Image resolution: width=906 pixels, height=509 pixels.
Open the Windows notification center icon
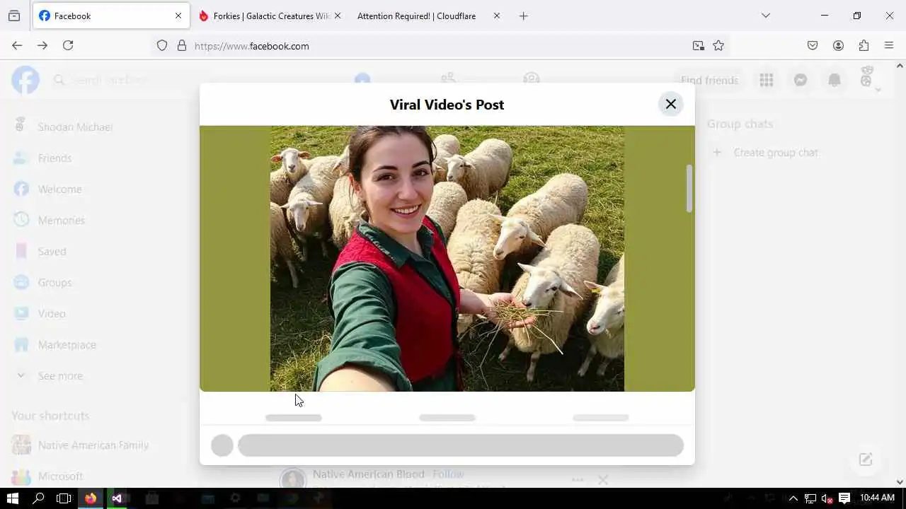(x=844, y=498)
